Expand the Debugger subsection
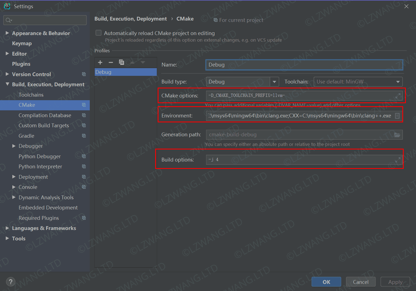 (x=14, y=146)
